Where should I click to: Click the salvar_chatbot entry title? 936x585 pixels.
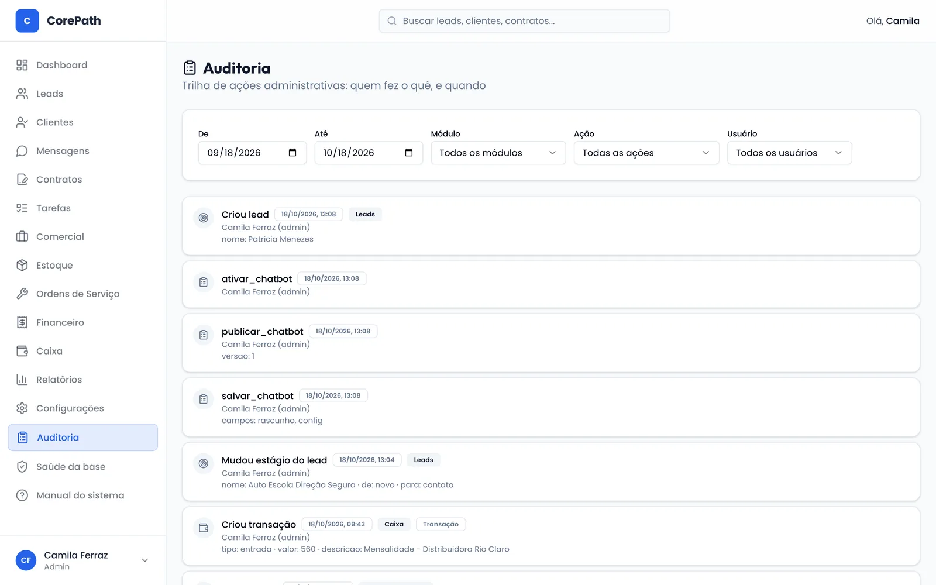click(x=257, y=396)
